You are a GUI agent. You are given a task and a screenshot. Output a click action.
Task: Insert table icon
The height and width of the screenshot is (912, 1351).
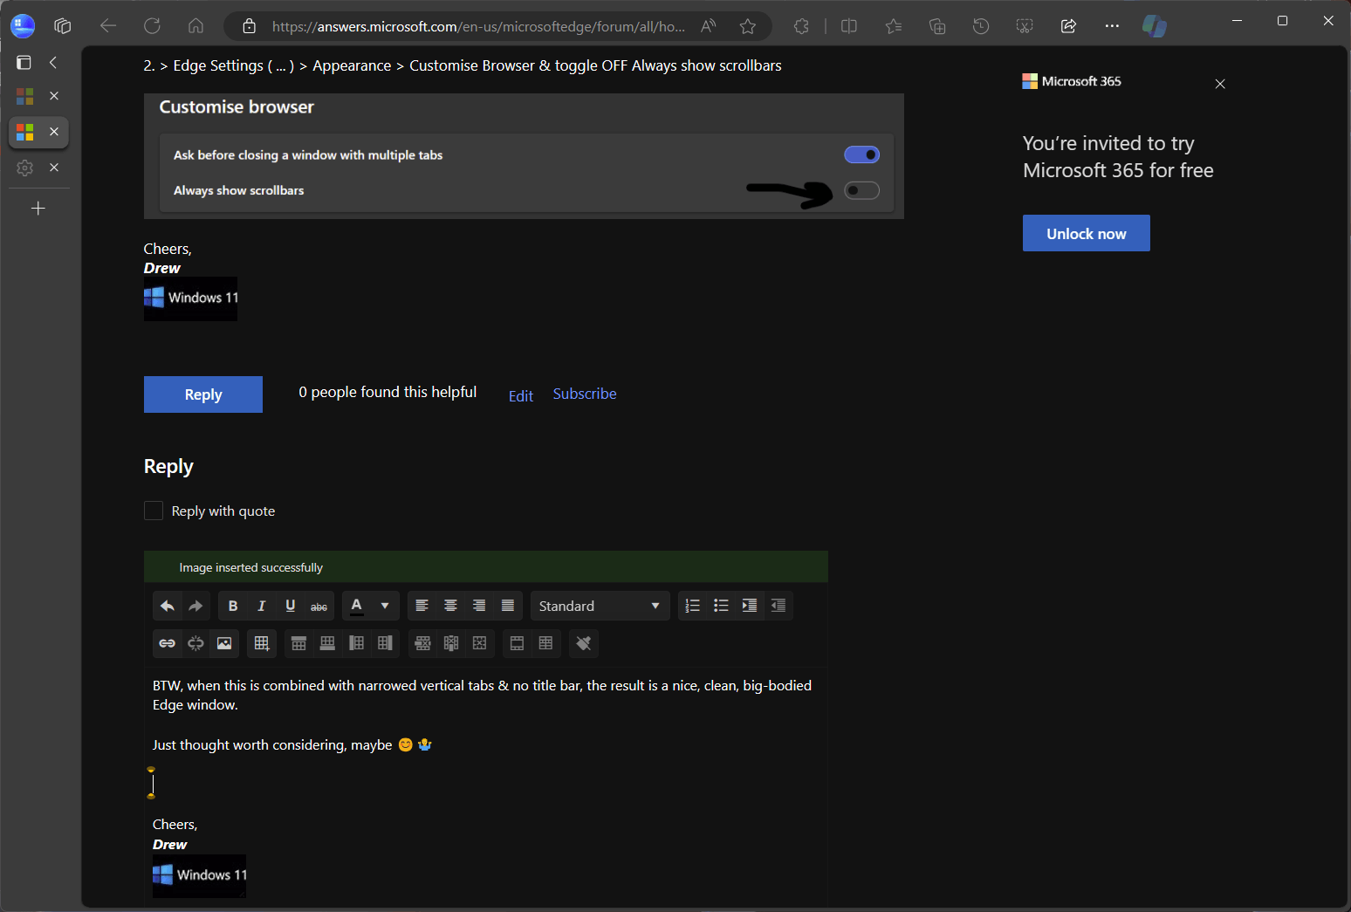[262, 643]
